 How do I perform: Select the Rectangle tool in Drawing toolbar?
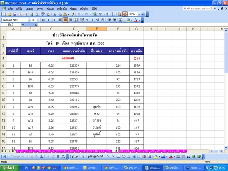(119, 156)
